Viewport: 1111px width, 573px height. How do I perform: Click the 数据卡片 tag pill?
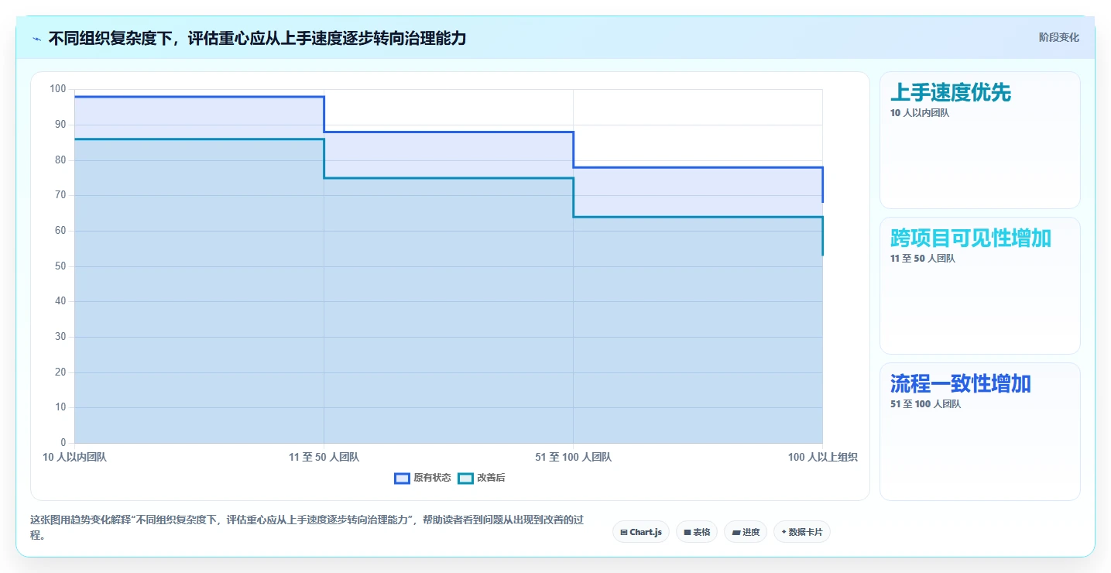click(802, 532)
